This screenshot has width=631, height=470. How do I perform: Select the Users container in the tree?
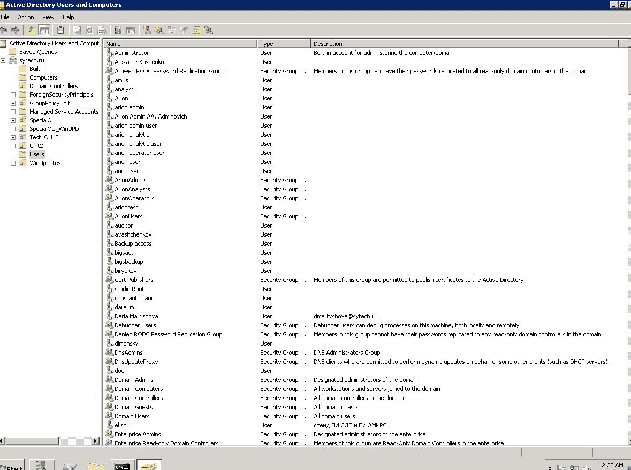click(x=36, y=154)
